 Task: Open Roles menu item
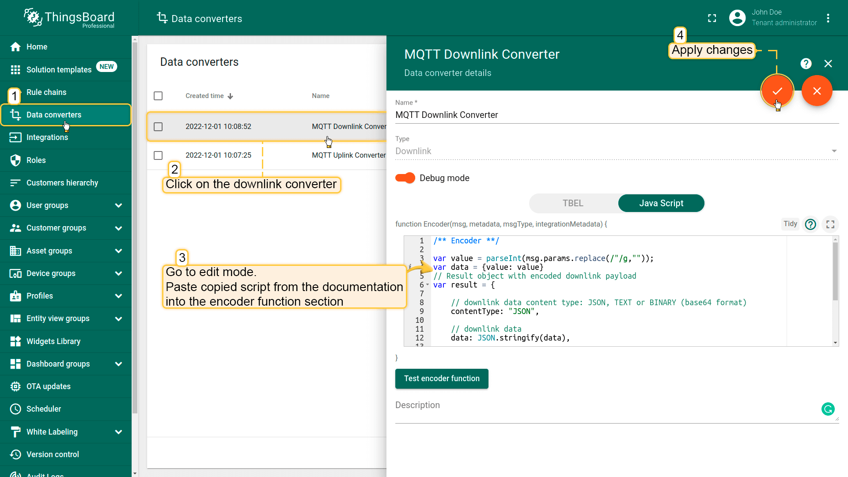coord(66,160)
